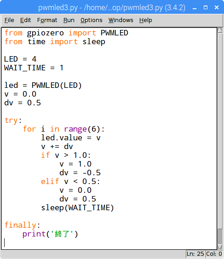The height and width of the screenshot is (259, 224).
Task: Maximize the pwmled3.py editor window
Action: point(206,7)
